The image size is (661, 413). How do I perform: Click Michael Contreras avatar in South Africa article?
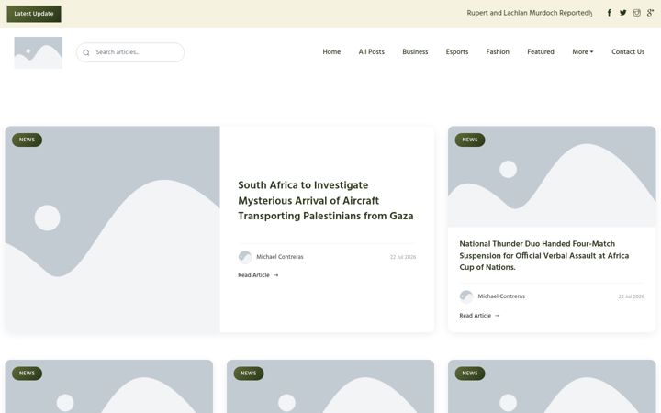[x=245, y=257]
